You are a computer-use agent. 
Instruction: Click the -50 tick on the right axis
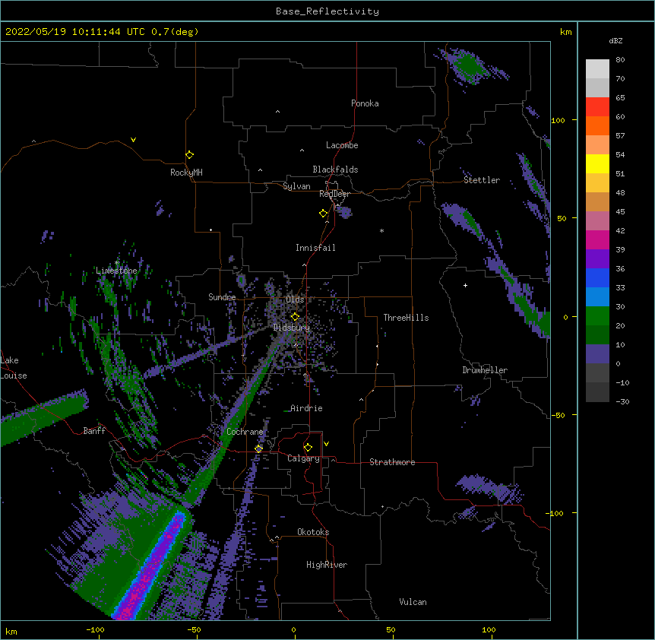pos(558,415)
